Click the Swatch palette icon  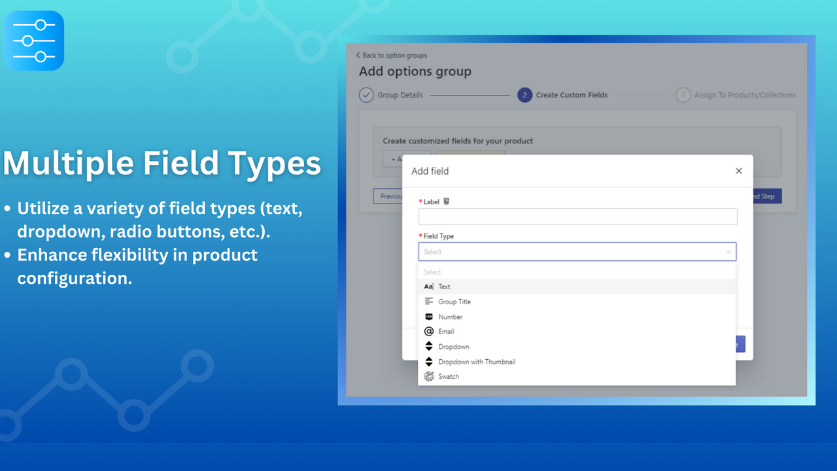point(429,377)
